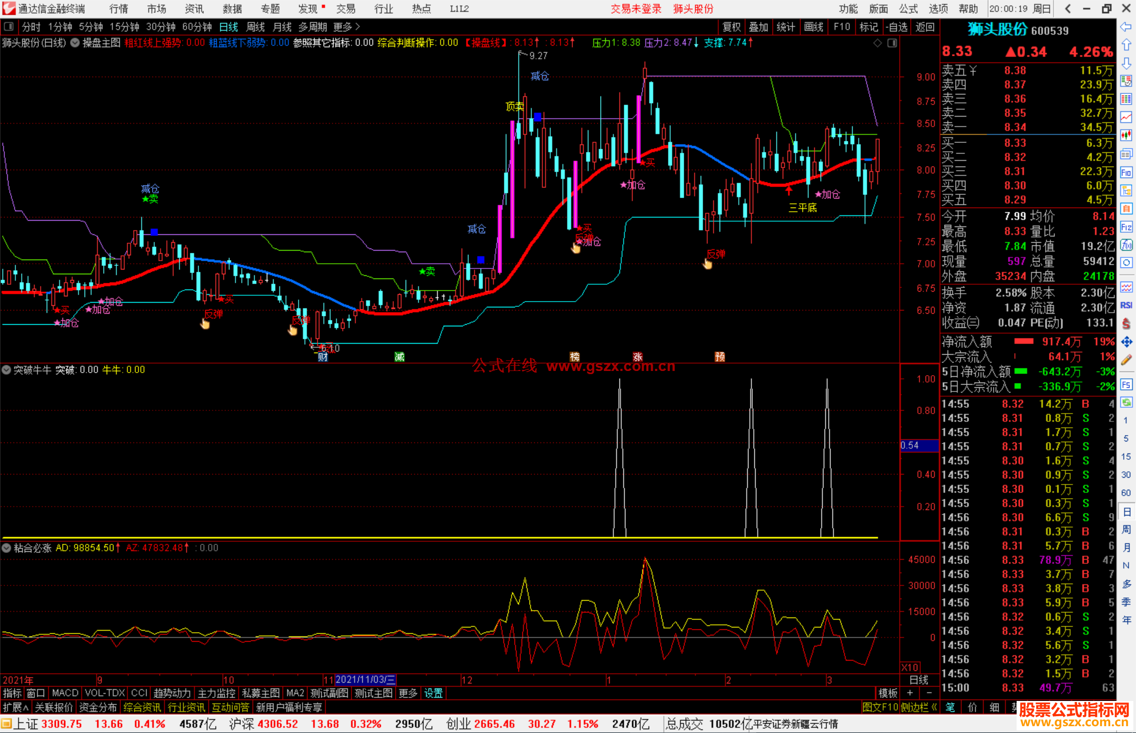Open the 行情 menu
The height and width of the screenshot is (733, 1136).
(119, 8)
